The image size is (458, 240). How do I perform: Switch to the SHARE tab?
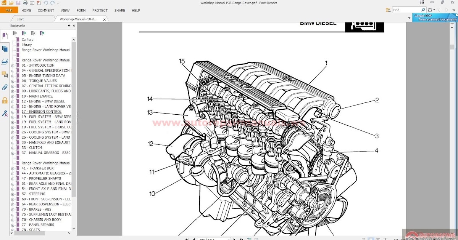pos(119,10)
